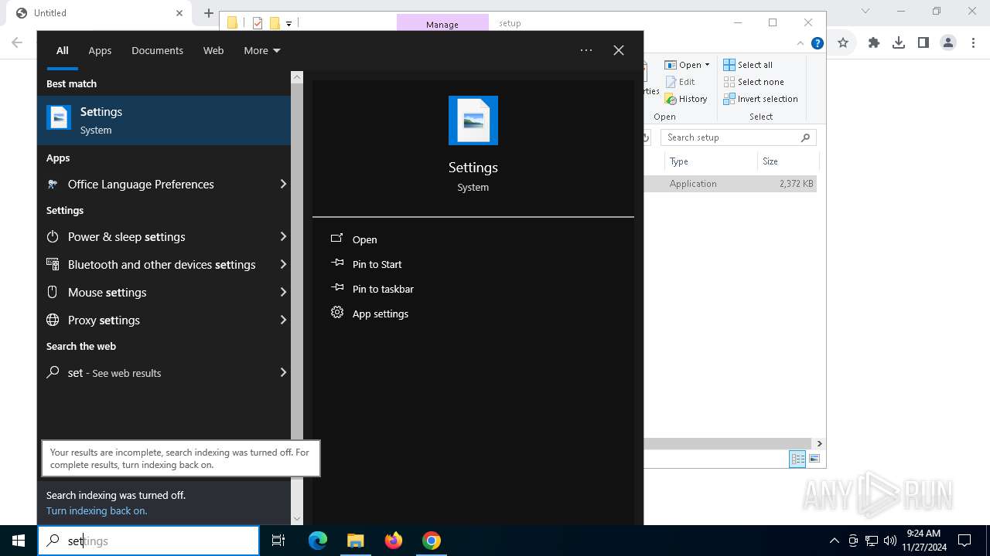The width and height of the screenshot is (990, 556).
Task: Click Invert selection in Explorer ribbon
Action: point(760,99)
